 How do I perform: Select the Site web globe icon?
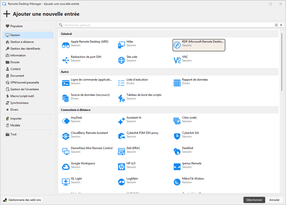coord(121,60)
